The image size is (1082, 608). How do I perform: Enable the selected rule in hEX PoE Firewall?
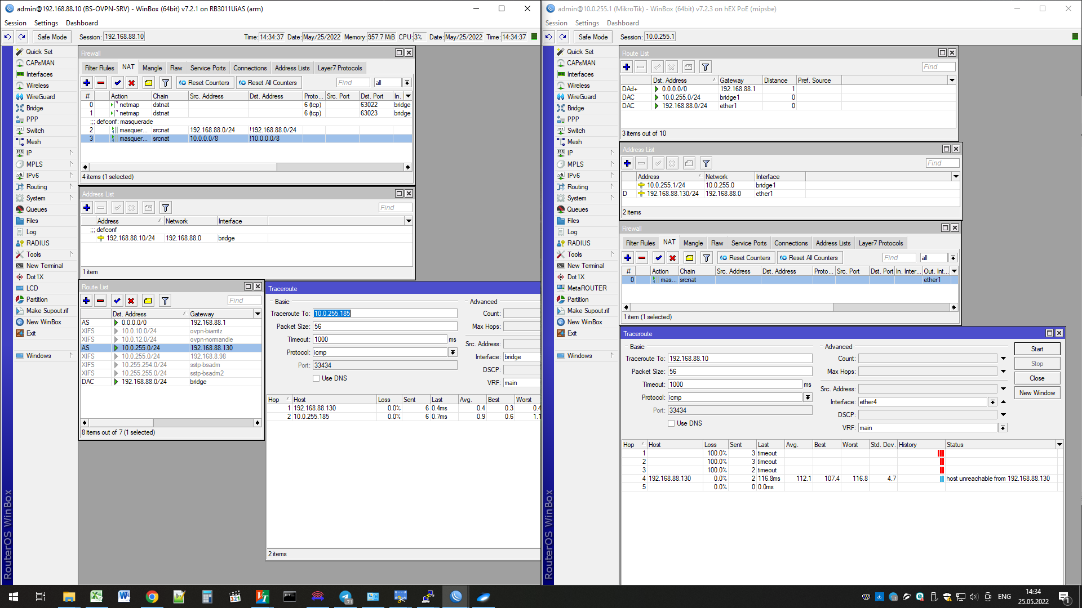[x=658, y=258]
